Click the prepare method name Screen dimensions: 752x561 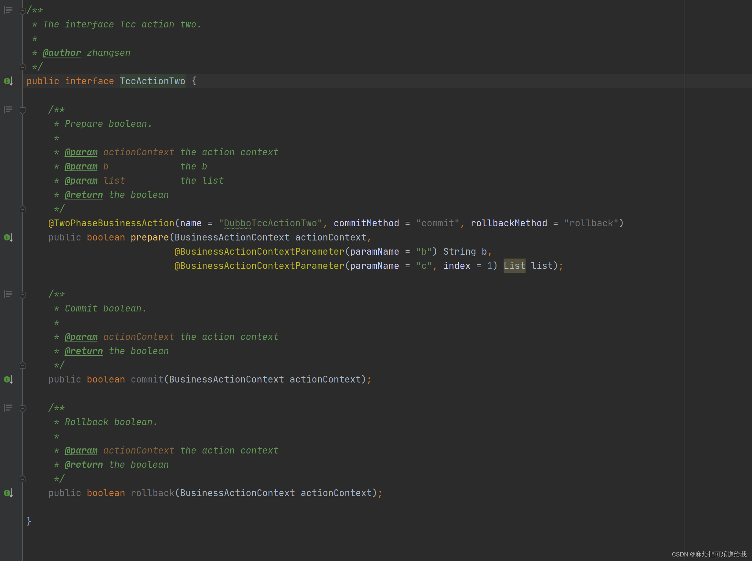point(150,237)
